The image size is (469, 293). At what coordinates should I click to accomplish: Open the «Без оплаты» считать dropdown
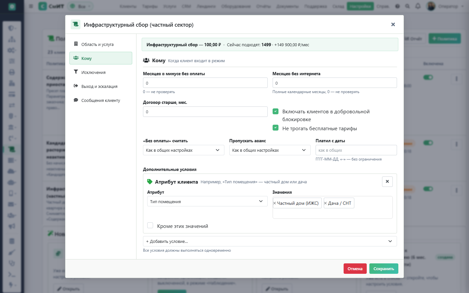[184, 150]
